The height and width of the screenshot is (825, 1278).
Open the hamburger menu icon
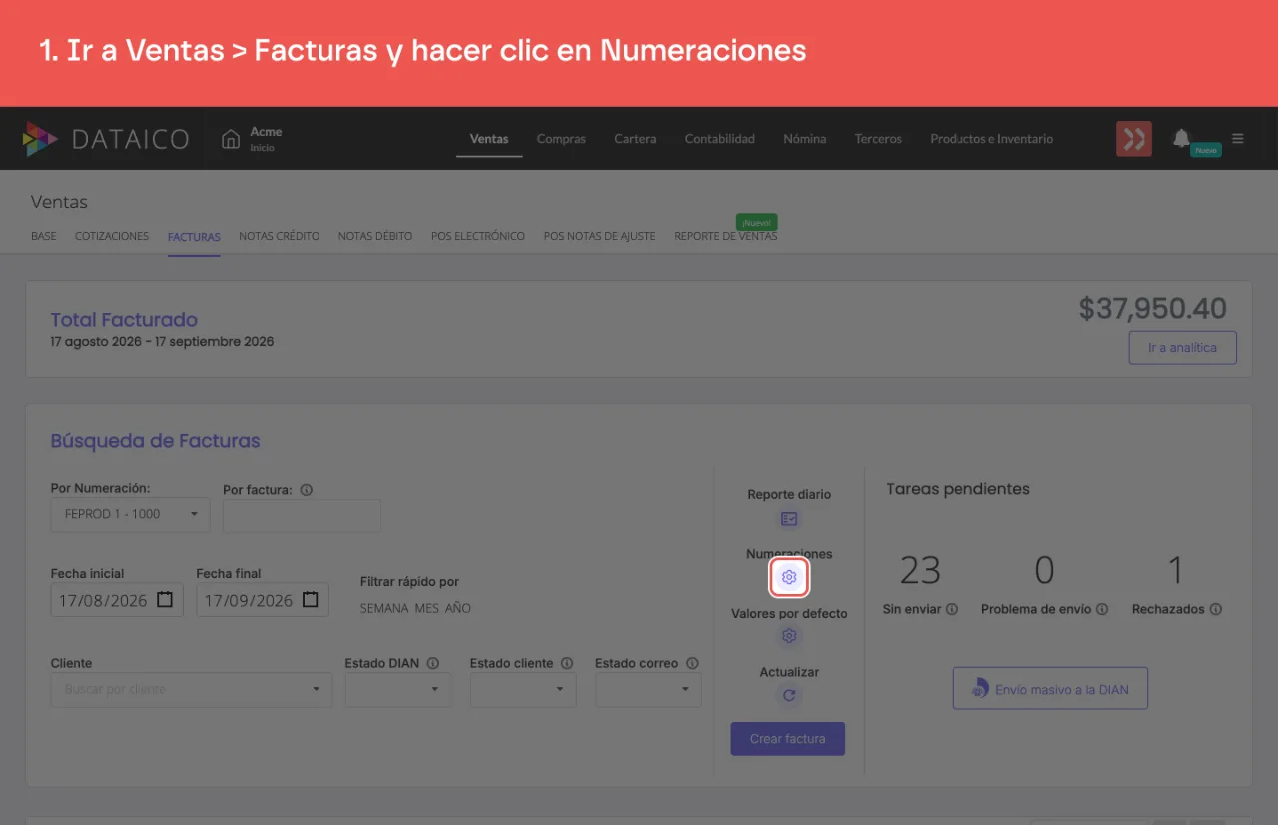[x=1238, y=139]
